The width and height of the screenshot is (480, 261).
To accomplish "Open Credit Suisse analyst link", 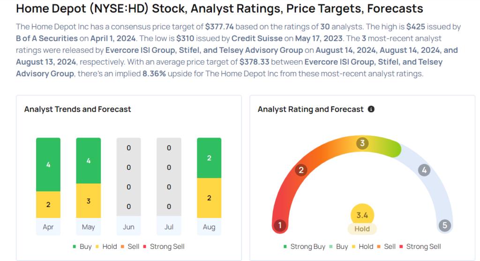I will 257,38.
